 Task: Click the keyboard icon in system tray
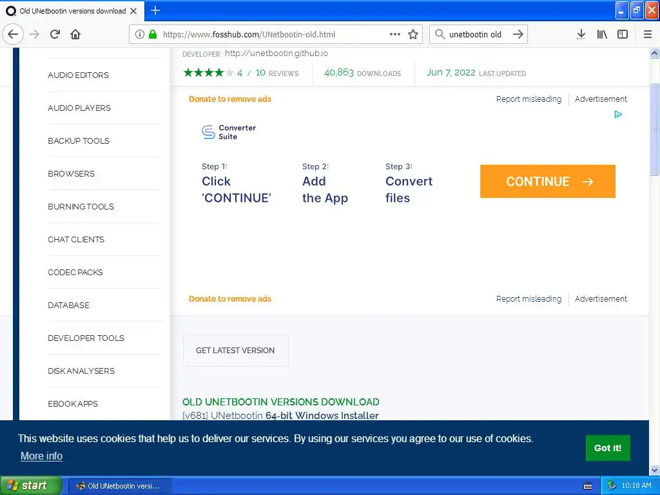[588, 486]
